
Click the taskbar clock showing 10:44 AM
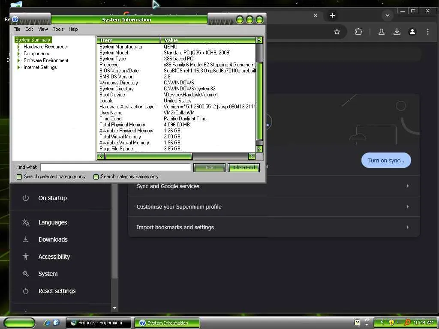click(x=423, y=323)
